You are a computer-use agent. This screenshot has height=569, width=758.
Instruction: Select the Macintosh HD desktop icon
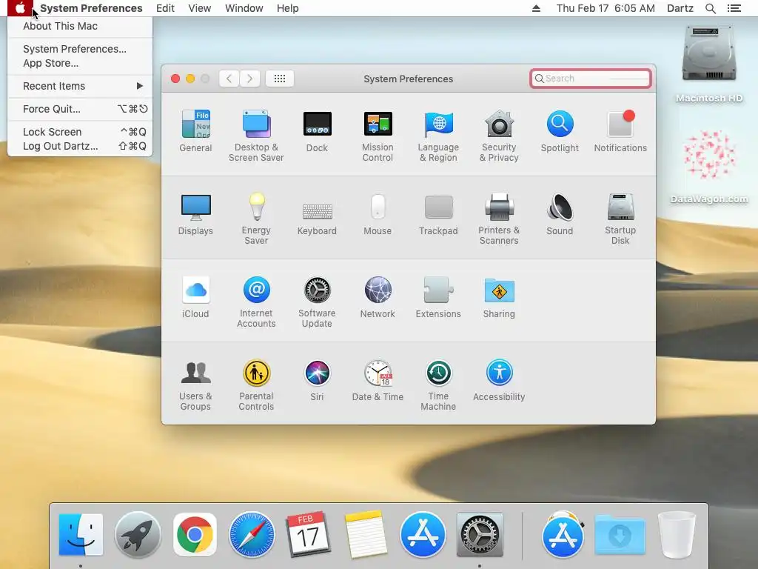708,64
